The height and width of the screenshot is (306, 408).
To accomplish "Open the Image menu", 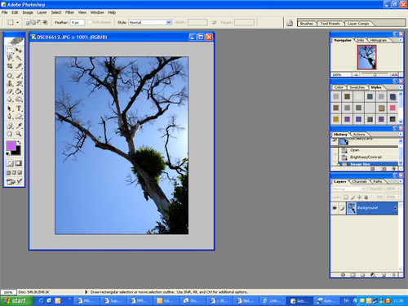I will point(28,12).
